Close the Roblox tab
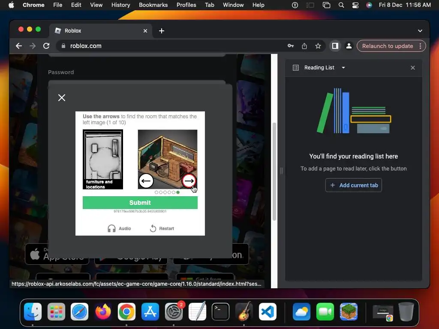This screenshot has height=329, width=439. 145,31
